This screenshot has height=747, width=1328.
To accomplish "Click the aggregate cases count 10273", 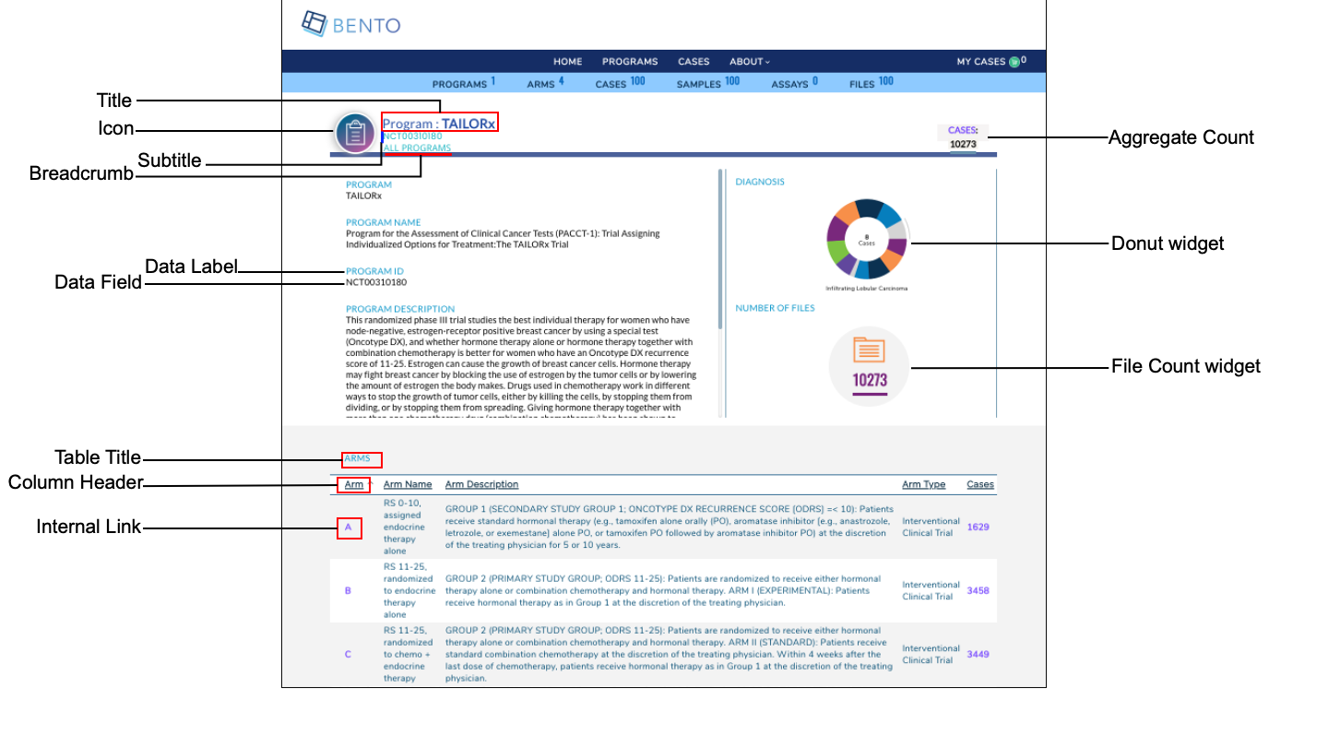I will click(963, 144).
